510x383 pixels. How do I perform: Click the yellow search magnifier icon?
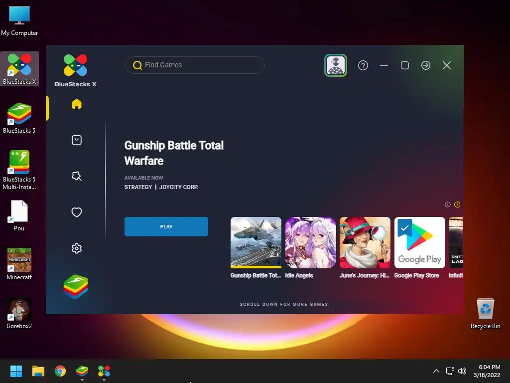(x=137, y=65)
